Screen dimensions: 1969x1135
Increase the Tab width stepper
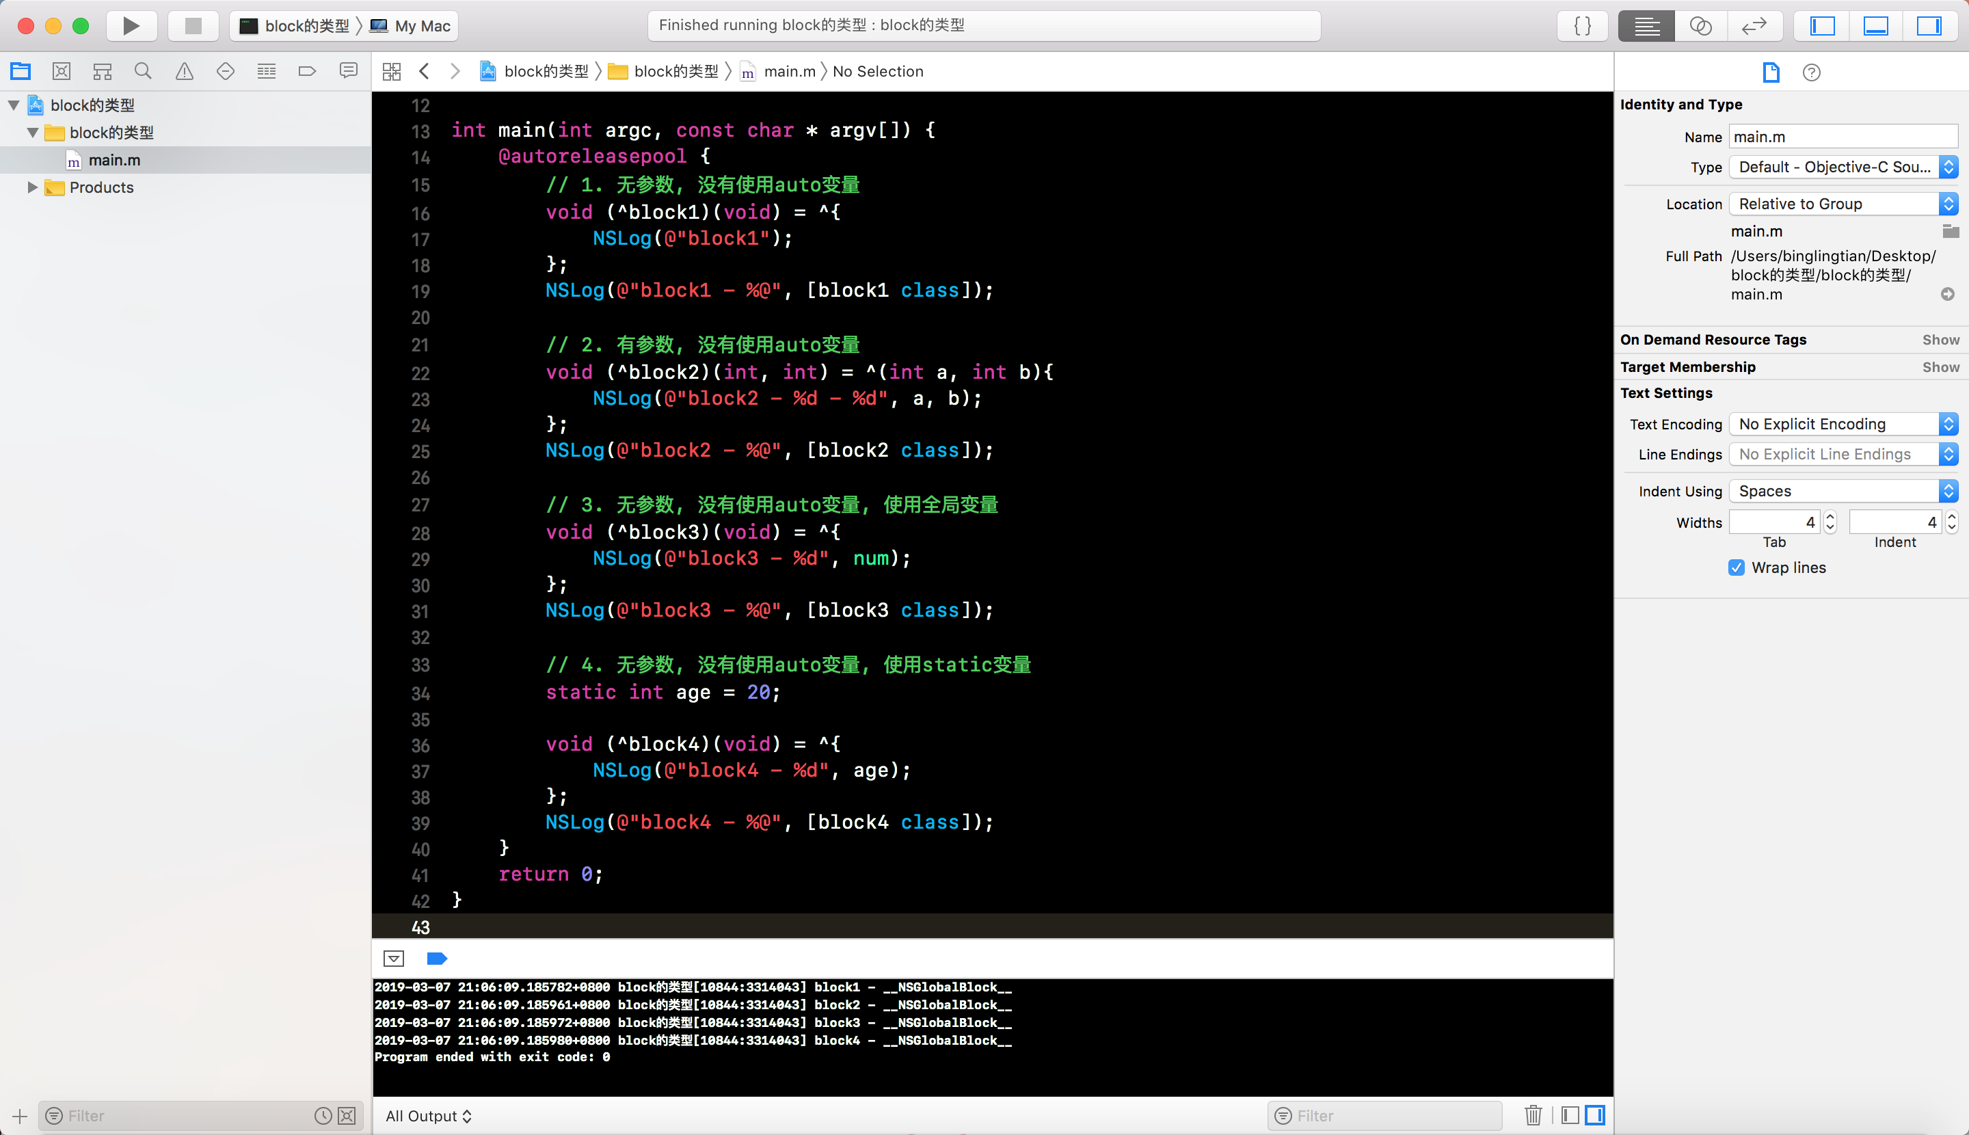pyautogui.click(x=1830, y=516)
